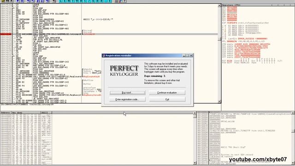Image resolution: width=295 pixels, height=166 pixels.
Task: Click the Step into toolbar icon
Action: 29,1
